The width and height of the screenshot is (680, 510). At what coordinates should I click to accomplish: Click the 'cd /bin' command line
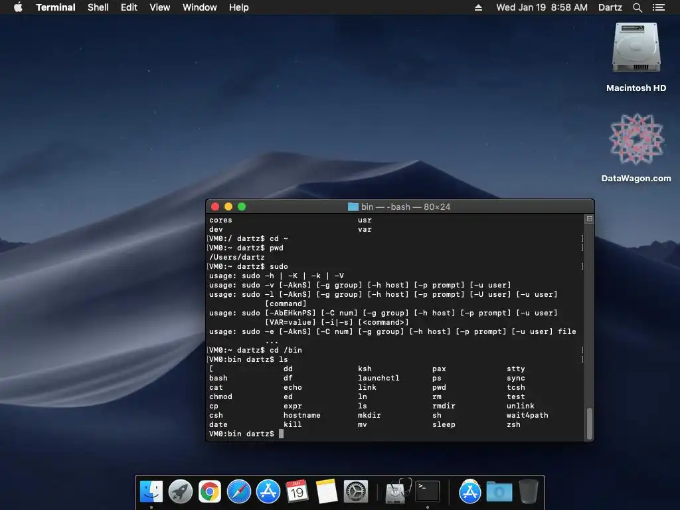point(256,351)
